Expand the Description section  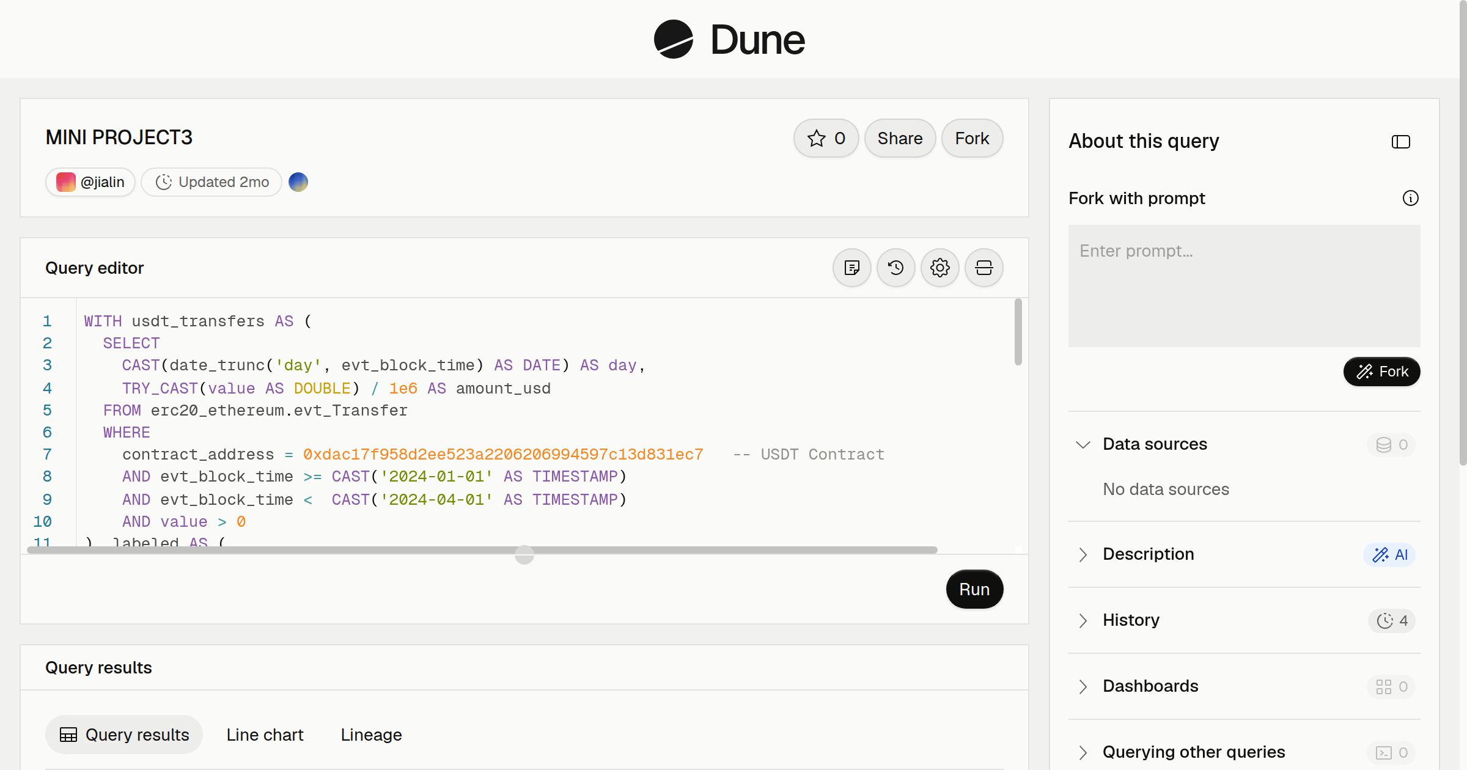(1083, 554)
